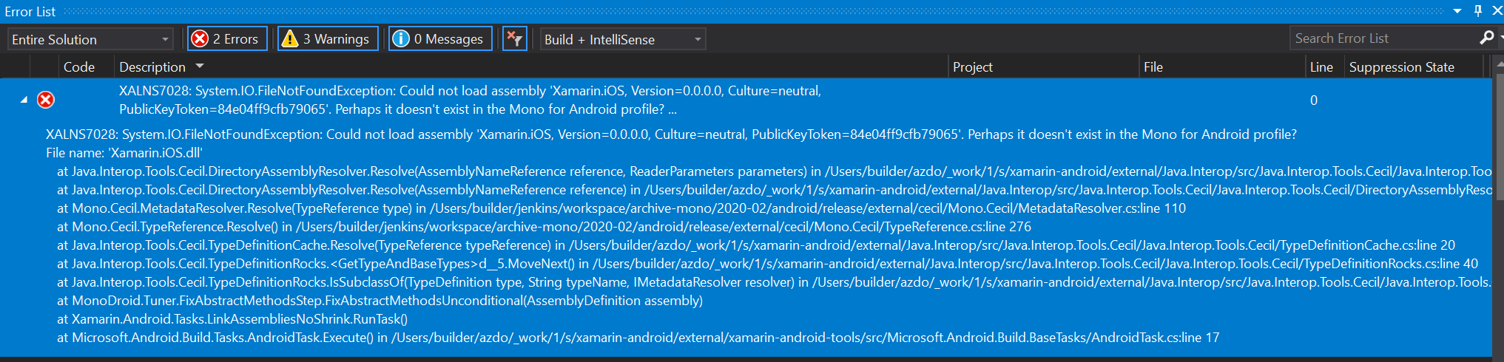Screen dimensions: 1504x362
Task: Click the search magnifier icon
Action: coord(1486,38)
